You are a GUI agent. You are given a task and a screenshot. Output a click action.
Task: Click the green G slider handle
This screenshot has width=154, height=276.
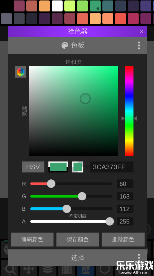(x=82, y=196)
